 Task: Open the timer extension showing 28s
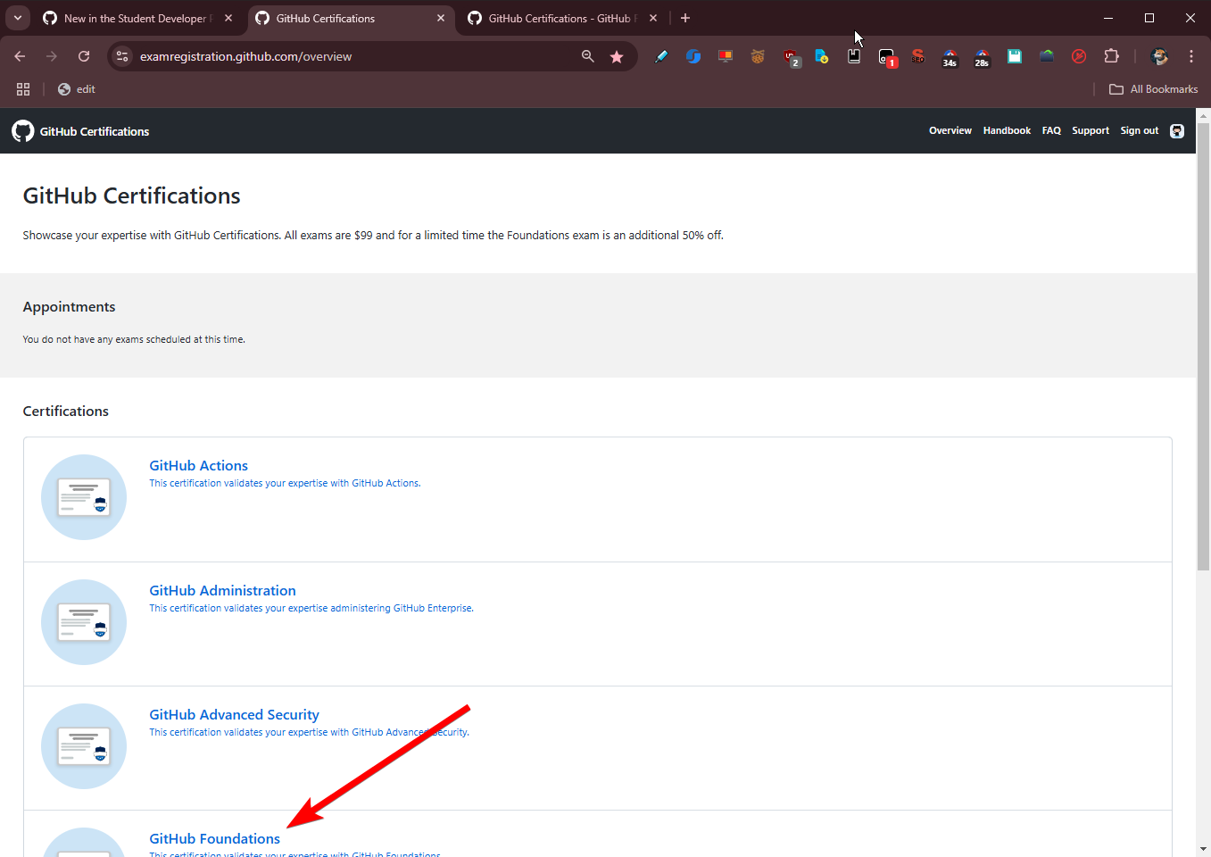(x=983, y=58)
